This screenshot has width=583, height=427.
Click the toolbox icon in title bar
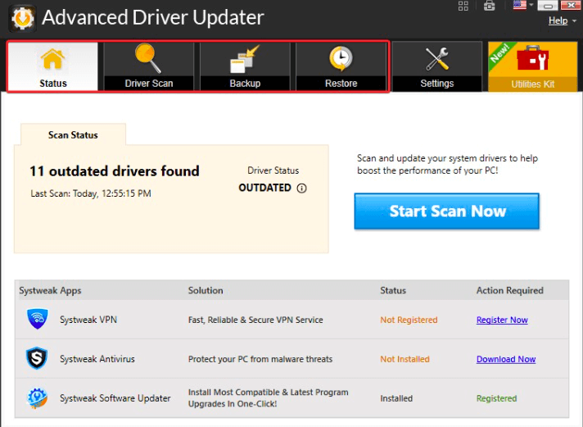(x=490, y=6)
